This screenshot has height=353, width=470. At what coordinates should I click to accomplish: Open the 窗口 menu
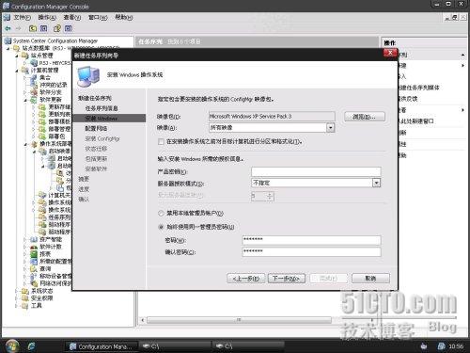point(98,17)
